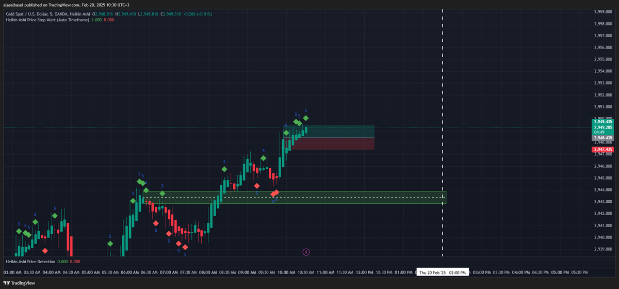Viewport: 619px width, 289px height.
Task: Click the 03:00 PM time axis label
Action: click(x=482, y=272)
